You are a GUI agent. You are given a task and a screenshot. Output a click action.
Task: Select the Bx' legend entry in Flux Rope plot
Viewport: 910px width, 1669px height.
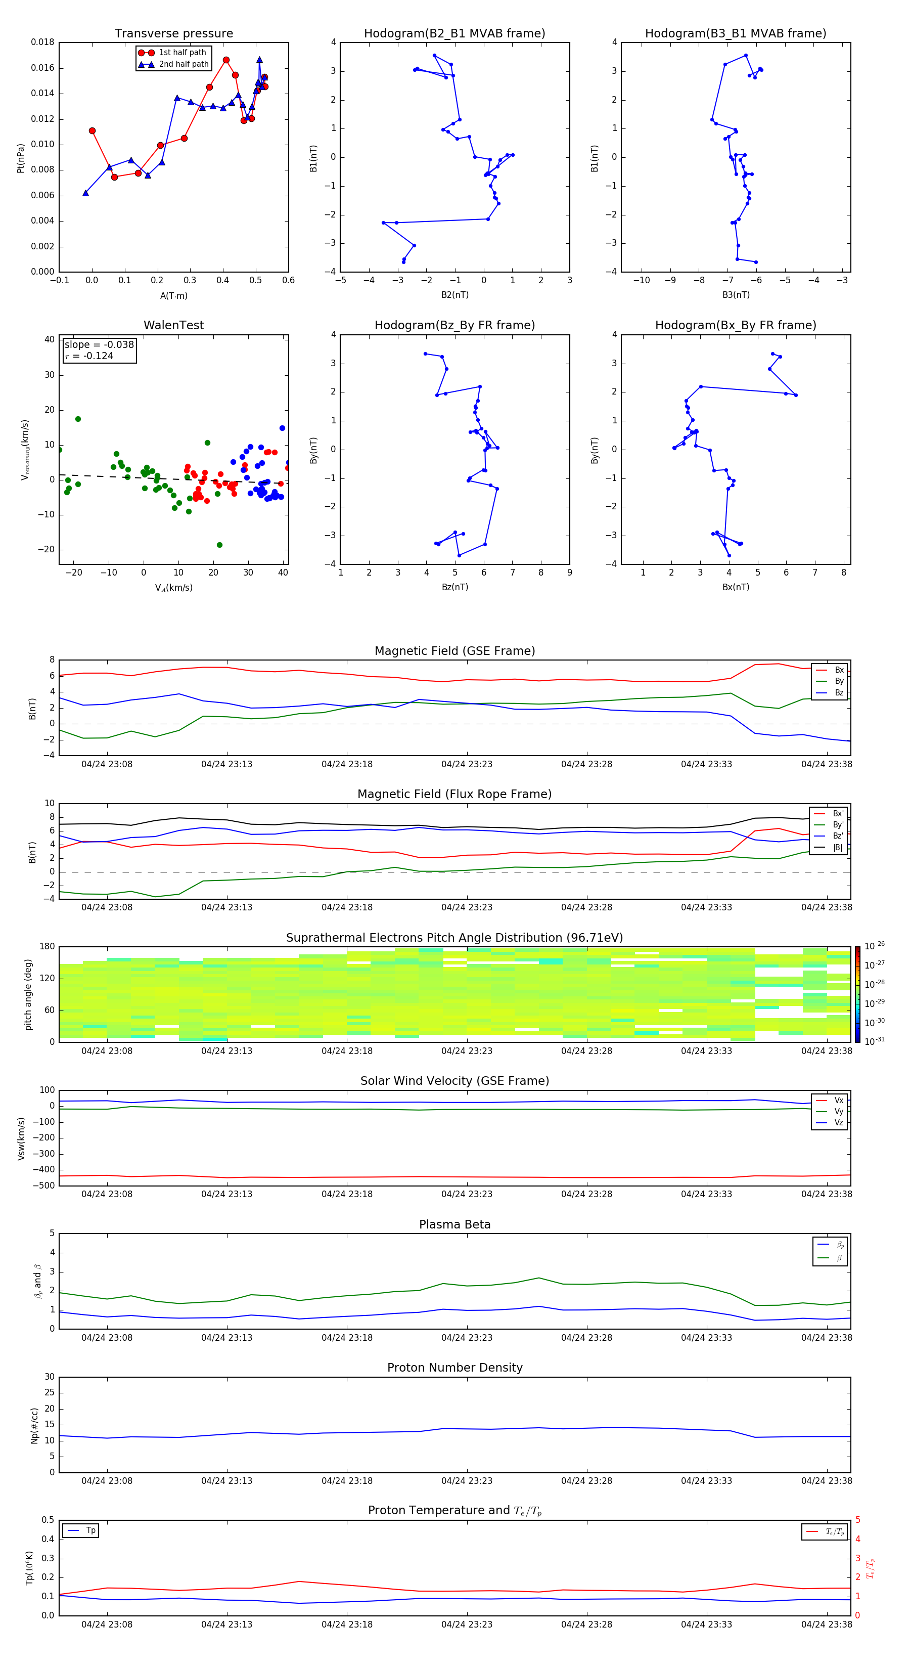(829, 814)
